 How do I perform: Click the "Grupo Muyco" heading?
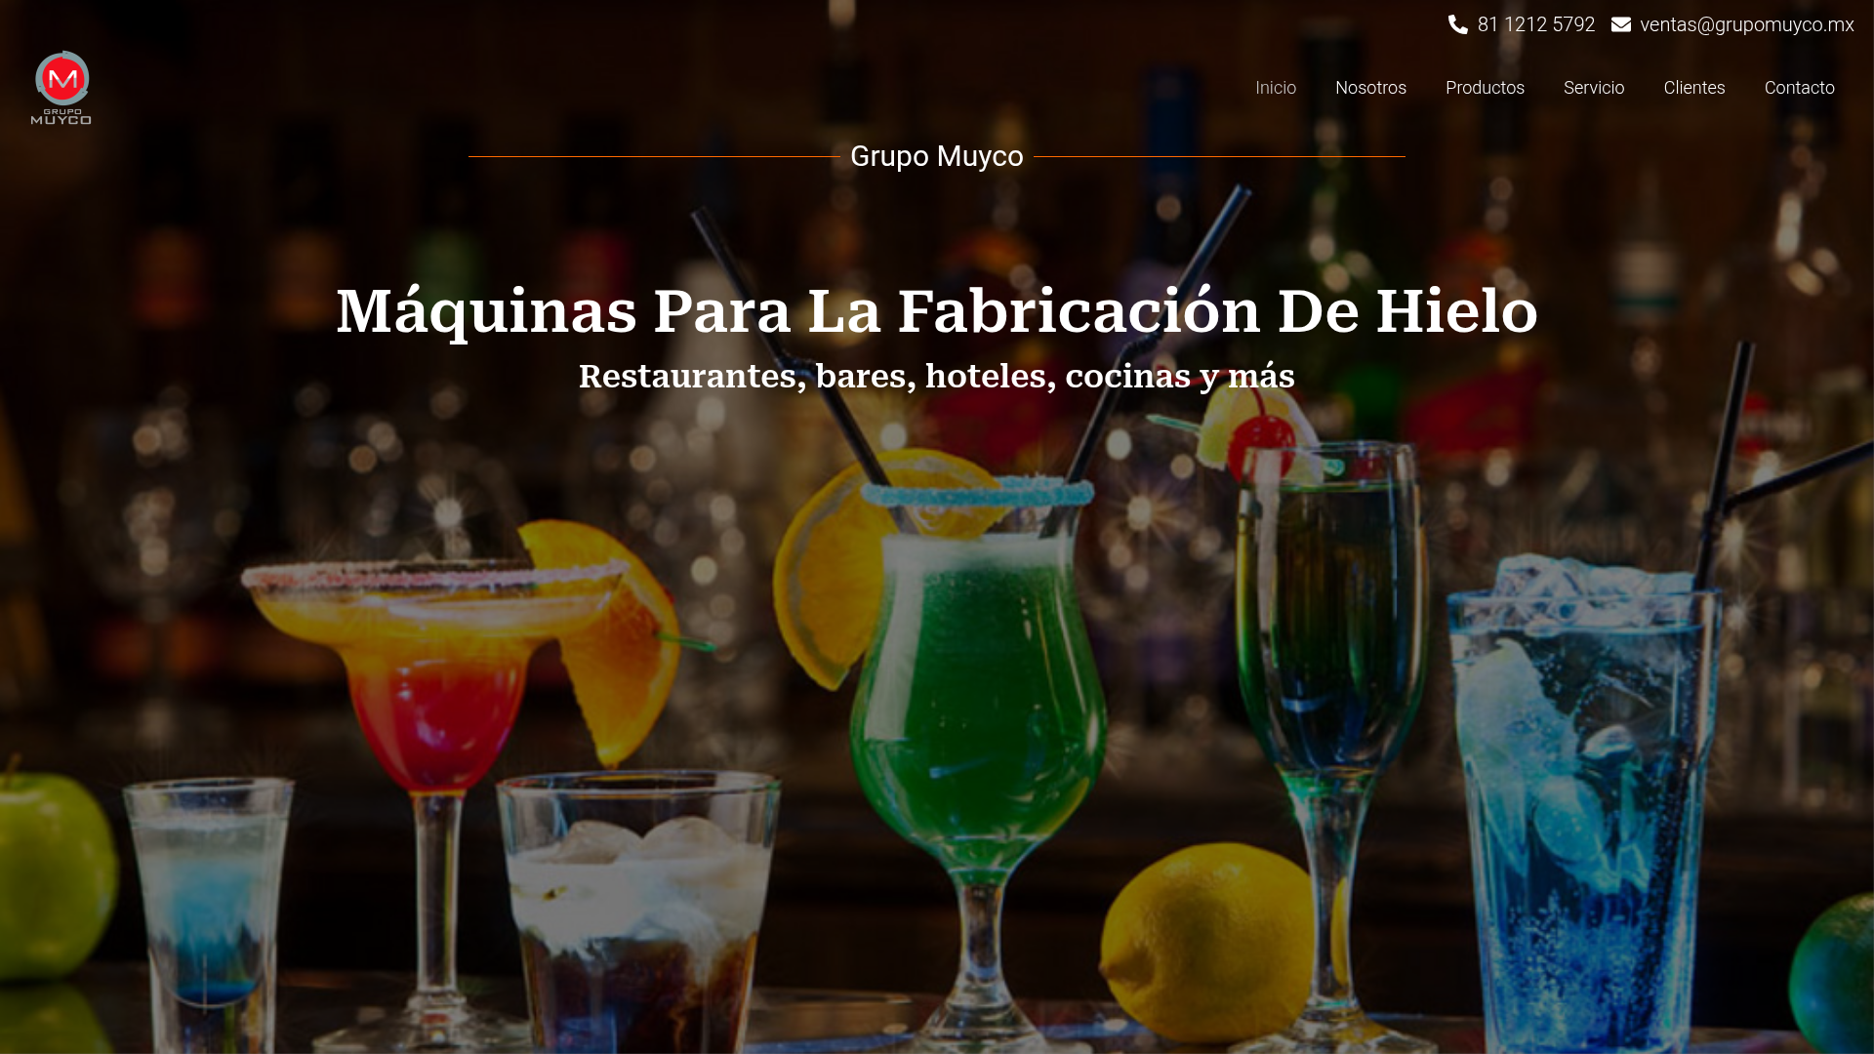click(937, 156)
